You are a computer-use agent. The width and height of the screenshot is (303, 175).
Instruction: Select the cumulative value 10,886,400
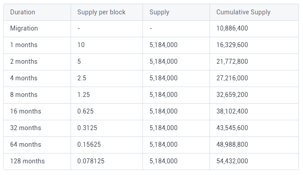(x=232, y=28)
